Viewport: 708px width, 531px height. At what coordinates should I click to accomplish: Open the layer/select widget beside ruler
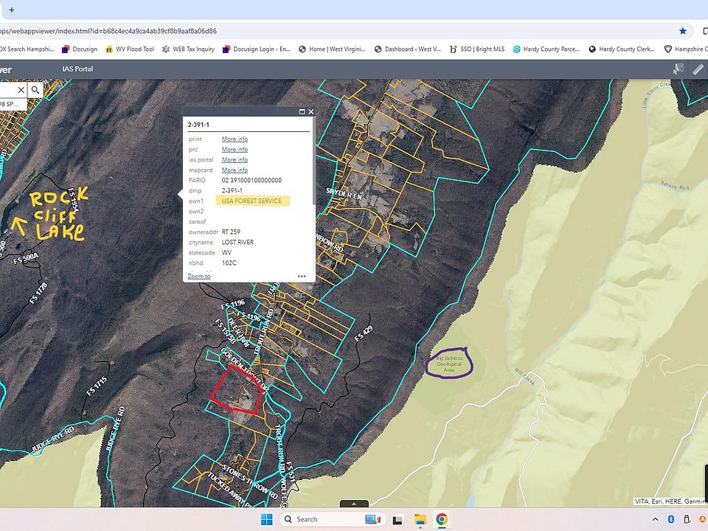(678, 69)
